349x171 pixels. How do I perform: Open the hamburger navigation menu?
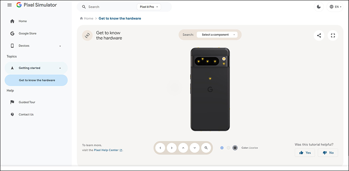pyautogui.click(x=9, y=5)
